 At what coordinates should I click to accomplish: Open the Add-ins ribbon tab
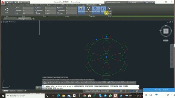tap(56, 5)
